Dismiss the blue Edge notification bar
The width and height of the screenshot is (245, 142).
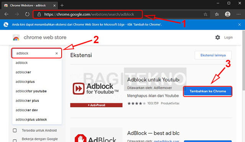[239, 24]
